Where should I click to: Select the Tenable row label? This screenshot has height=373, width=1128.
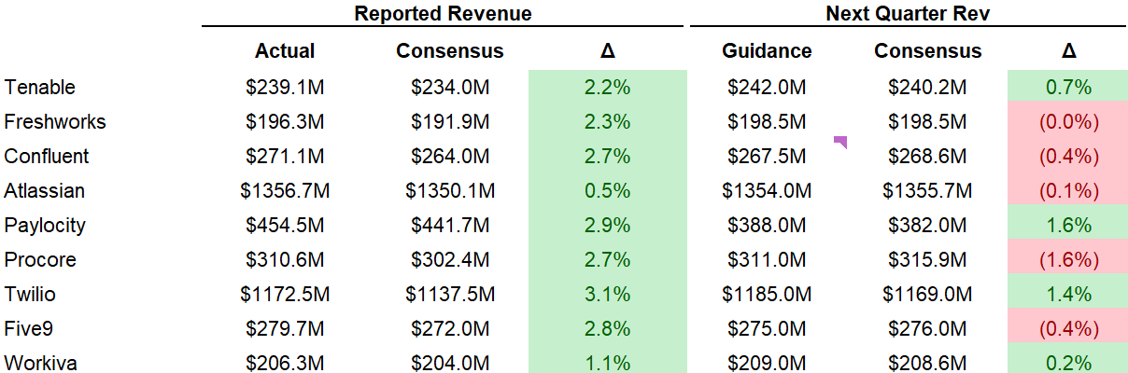click(x=40, y=88)
